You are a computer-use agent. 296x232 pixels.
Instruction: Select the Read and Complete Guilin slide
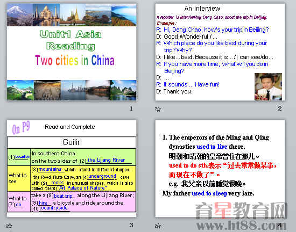point(72,169)
